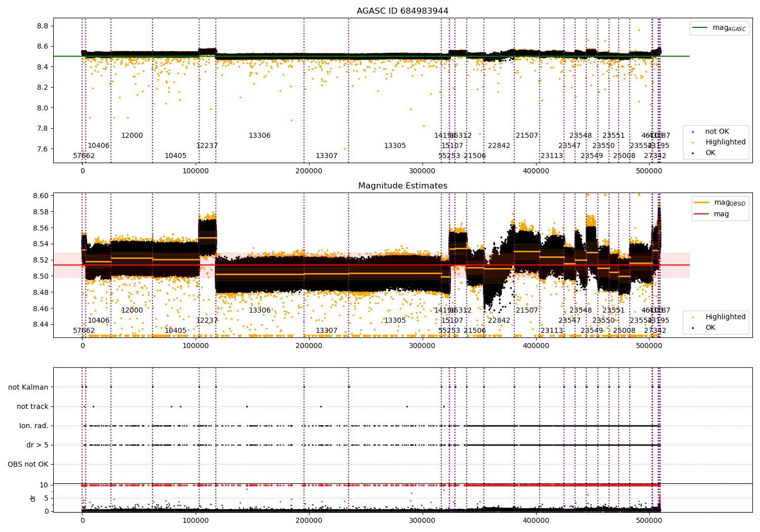Screen dimensions: 760x532
Task: Click obsid label 57662 in Magnitude Estimates plot
Action: coord(84,331)
